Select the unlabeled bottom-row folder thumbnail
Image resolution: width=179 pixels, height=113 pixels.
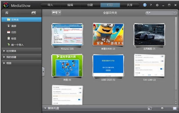67,95
